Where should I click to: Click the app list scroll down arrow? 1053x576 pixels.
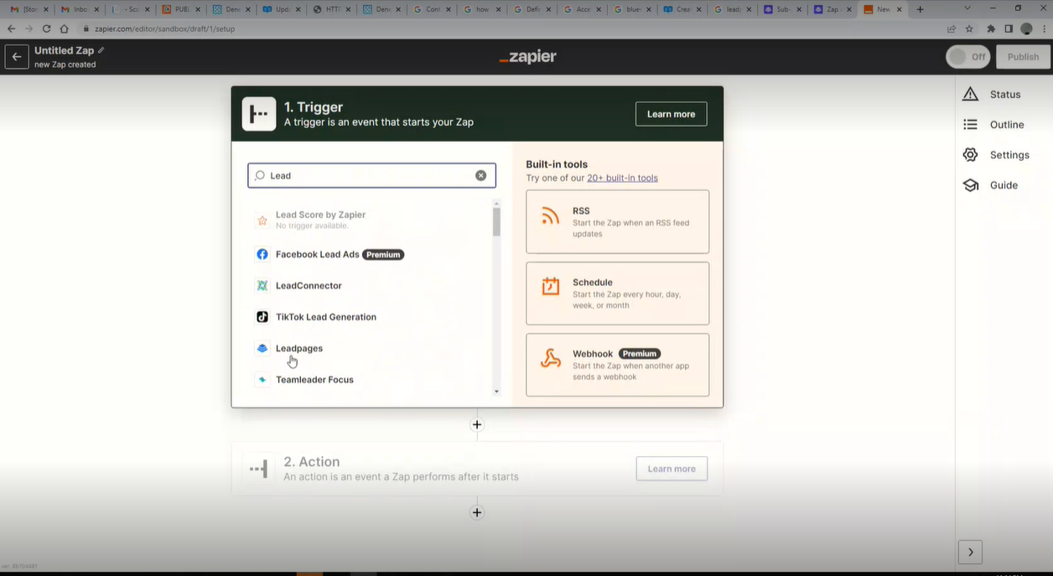[x=496, y=392]
